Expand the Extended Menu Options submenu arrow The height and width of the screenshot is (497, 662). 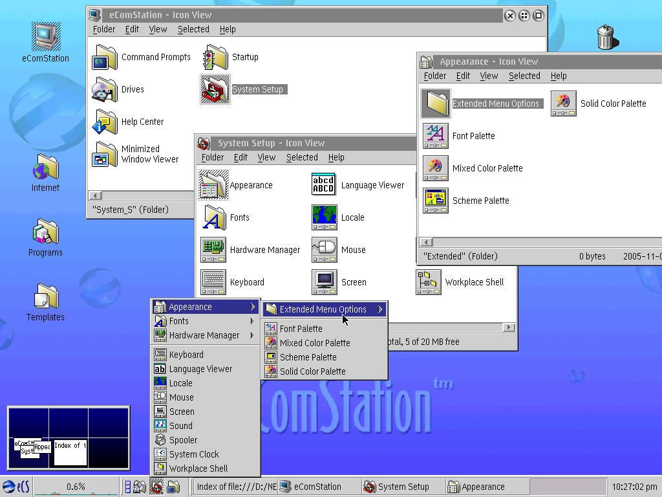point(380,309)
